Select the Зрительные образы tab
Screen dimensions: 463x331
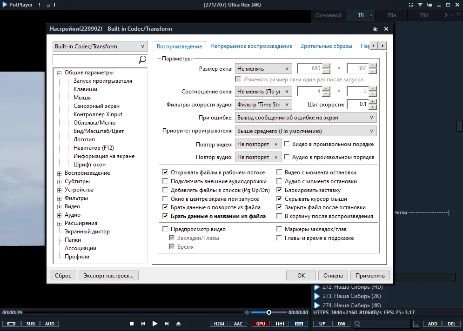click(x=326, y=46)
